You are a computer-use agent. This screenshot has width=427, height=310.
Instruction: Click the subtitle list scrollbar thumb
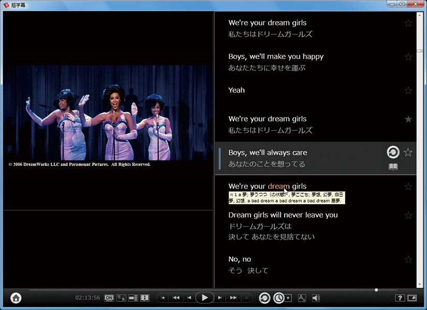(x=420, y=51)
